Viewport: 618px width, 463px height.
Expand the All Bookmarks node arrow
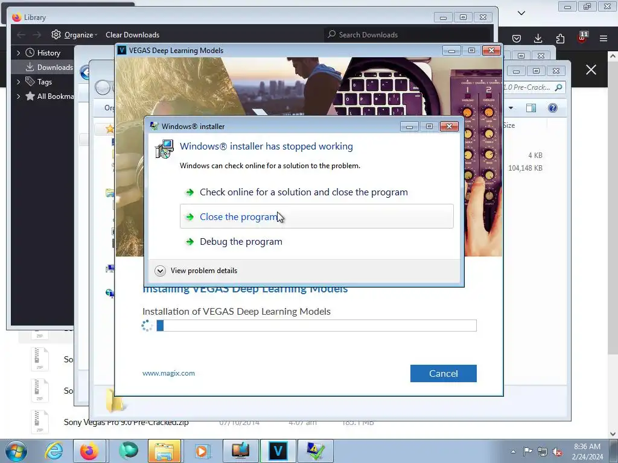pyautogui.click(x=18, y=96)
